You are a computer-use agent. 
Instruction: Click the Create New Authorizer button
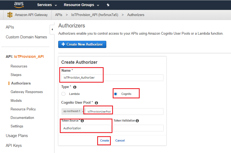pyautogui.click(x=82, y=44)
